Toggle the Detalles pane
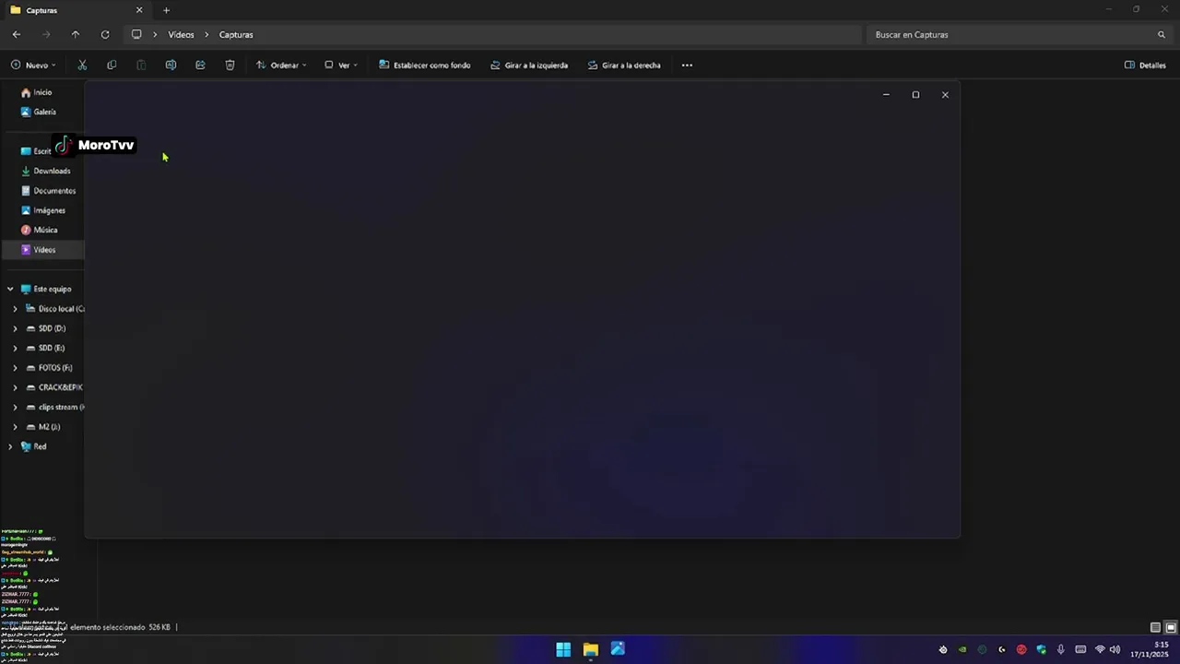The height and width of the screenshot is (664, 1180). 1146,65
